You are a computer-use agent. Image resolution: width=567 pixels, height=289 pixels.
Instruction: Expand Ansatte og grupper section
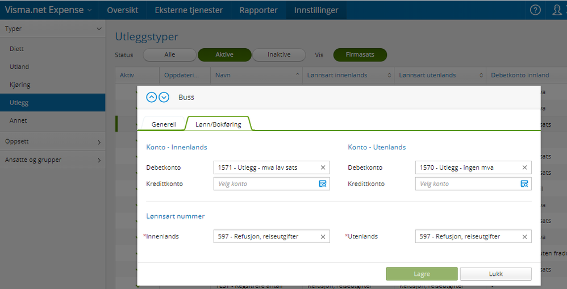pyautogui.click(x=52, y=160)
